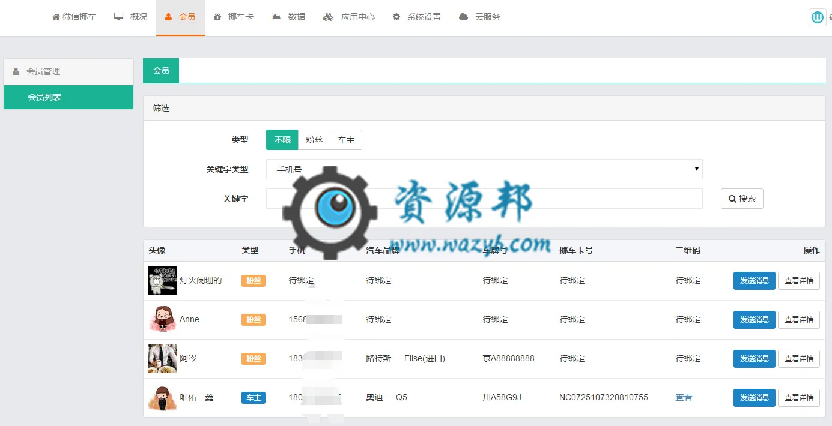View details for 灯火阑珊的
The width and height of the screenshot is (832, 426).
pos(799,281)
